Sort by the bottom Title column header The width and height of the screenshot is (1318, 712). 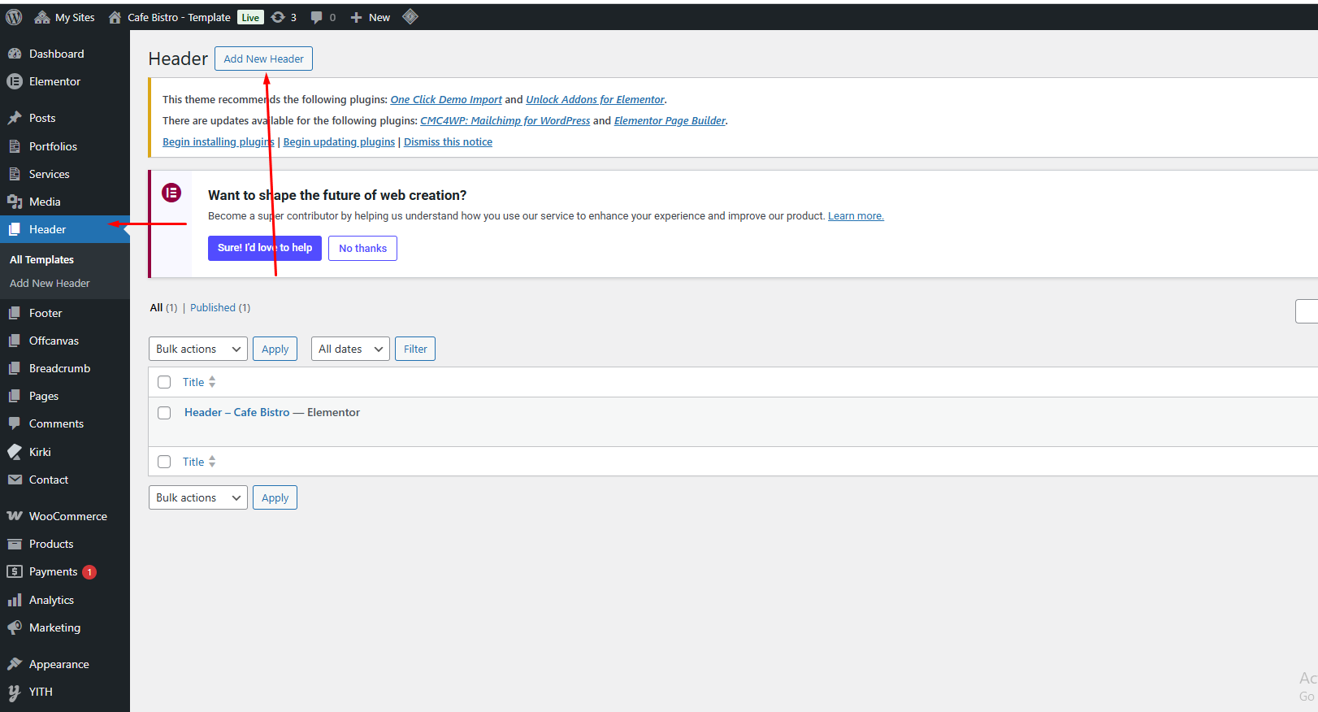(199, 462)
